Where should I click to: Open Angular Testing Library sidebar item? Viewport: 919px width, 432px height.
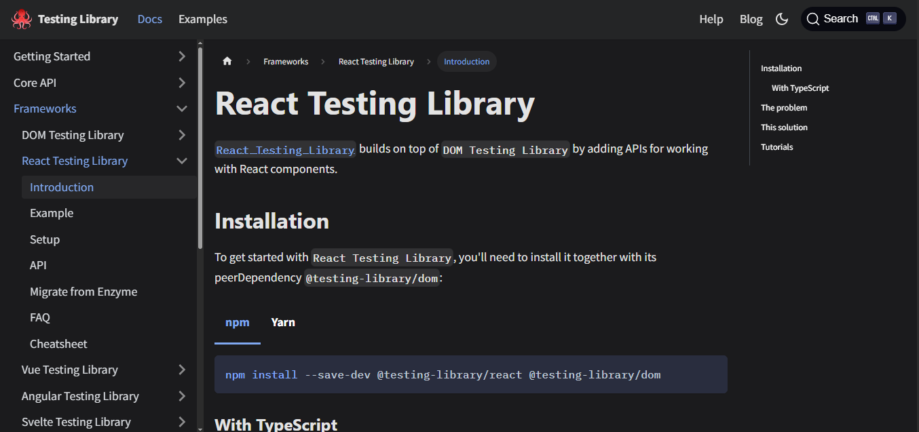(x=80, y=396)
